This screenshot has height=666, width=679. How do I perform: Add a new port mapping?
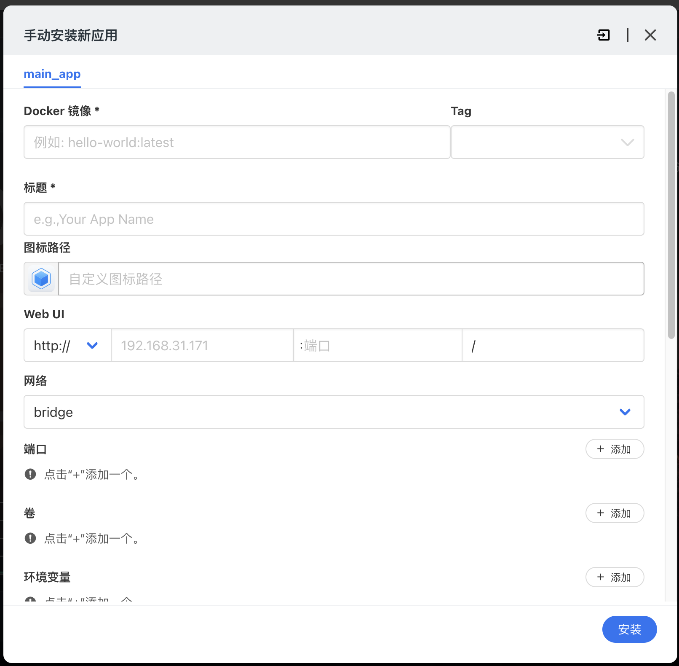(x=615, y=449)
